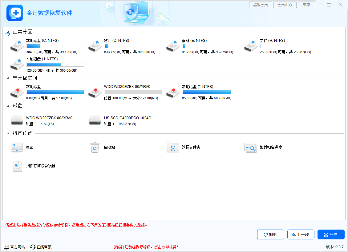Click the 扫描存储设备镜像 label

click(41, 166)
